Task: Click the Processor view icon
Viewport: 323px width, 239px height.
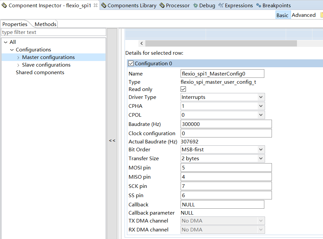Action: pyautogui.click(x=162, y=6)
